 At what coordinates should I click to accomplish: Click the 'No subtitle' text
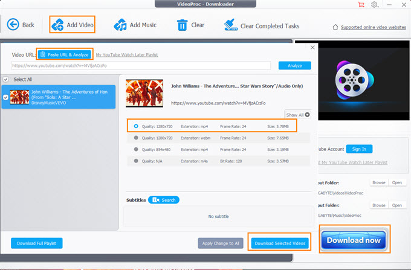point(218,216)
